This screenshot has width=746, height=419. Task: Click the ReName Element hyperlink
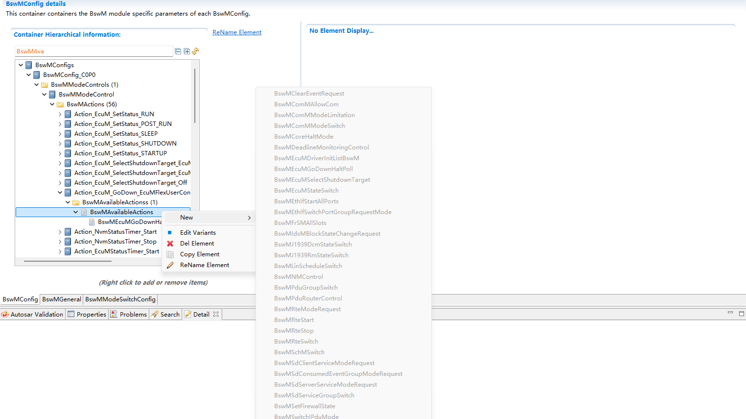[237, 32]
